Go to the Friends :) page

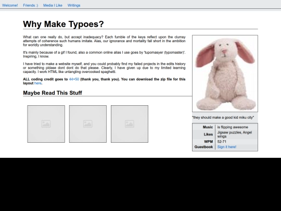(31, 5)
